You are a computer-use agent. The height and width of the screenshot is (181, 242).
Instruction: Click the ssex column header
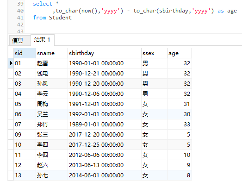pos(154,53)
